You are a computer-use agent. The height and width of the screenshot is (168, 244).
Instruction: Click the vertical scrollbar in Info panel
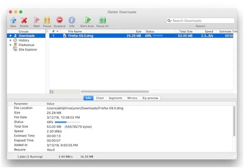[x=234, y=121]
